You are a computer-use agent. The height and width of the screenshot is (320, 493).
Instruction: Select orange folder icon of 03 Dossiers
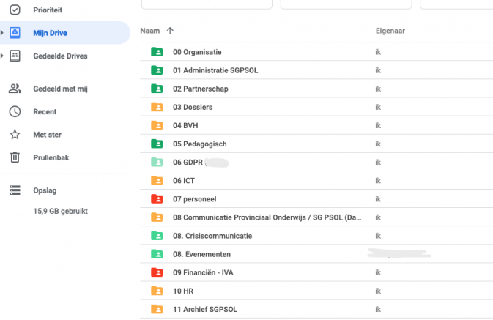pyautogui.click(x=157, y=107)
